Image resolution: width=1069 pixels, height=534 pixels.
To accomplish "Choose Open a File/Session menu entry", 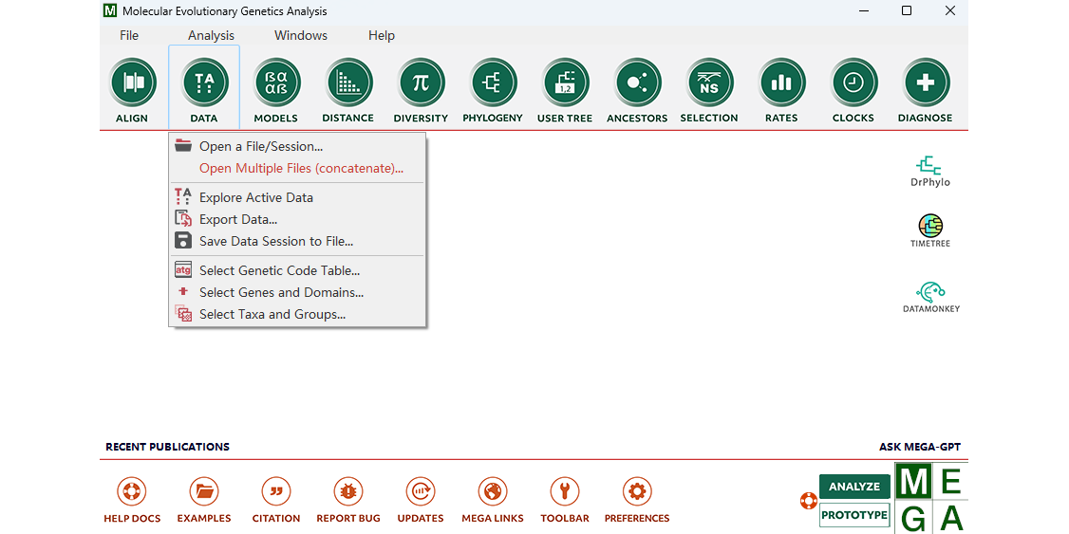I will 260,146.
